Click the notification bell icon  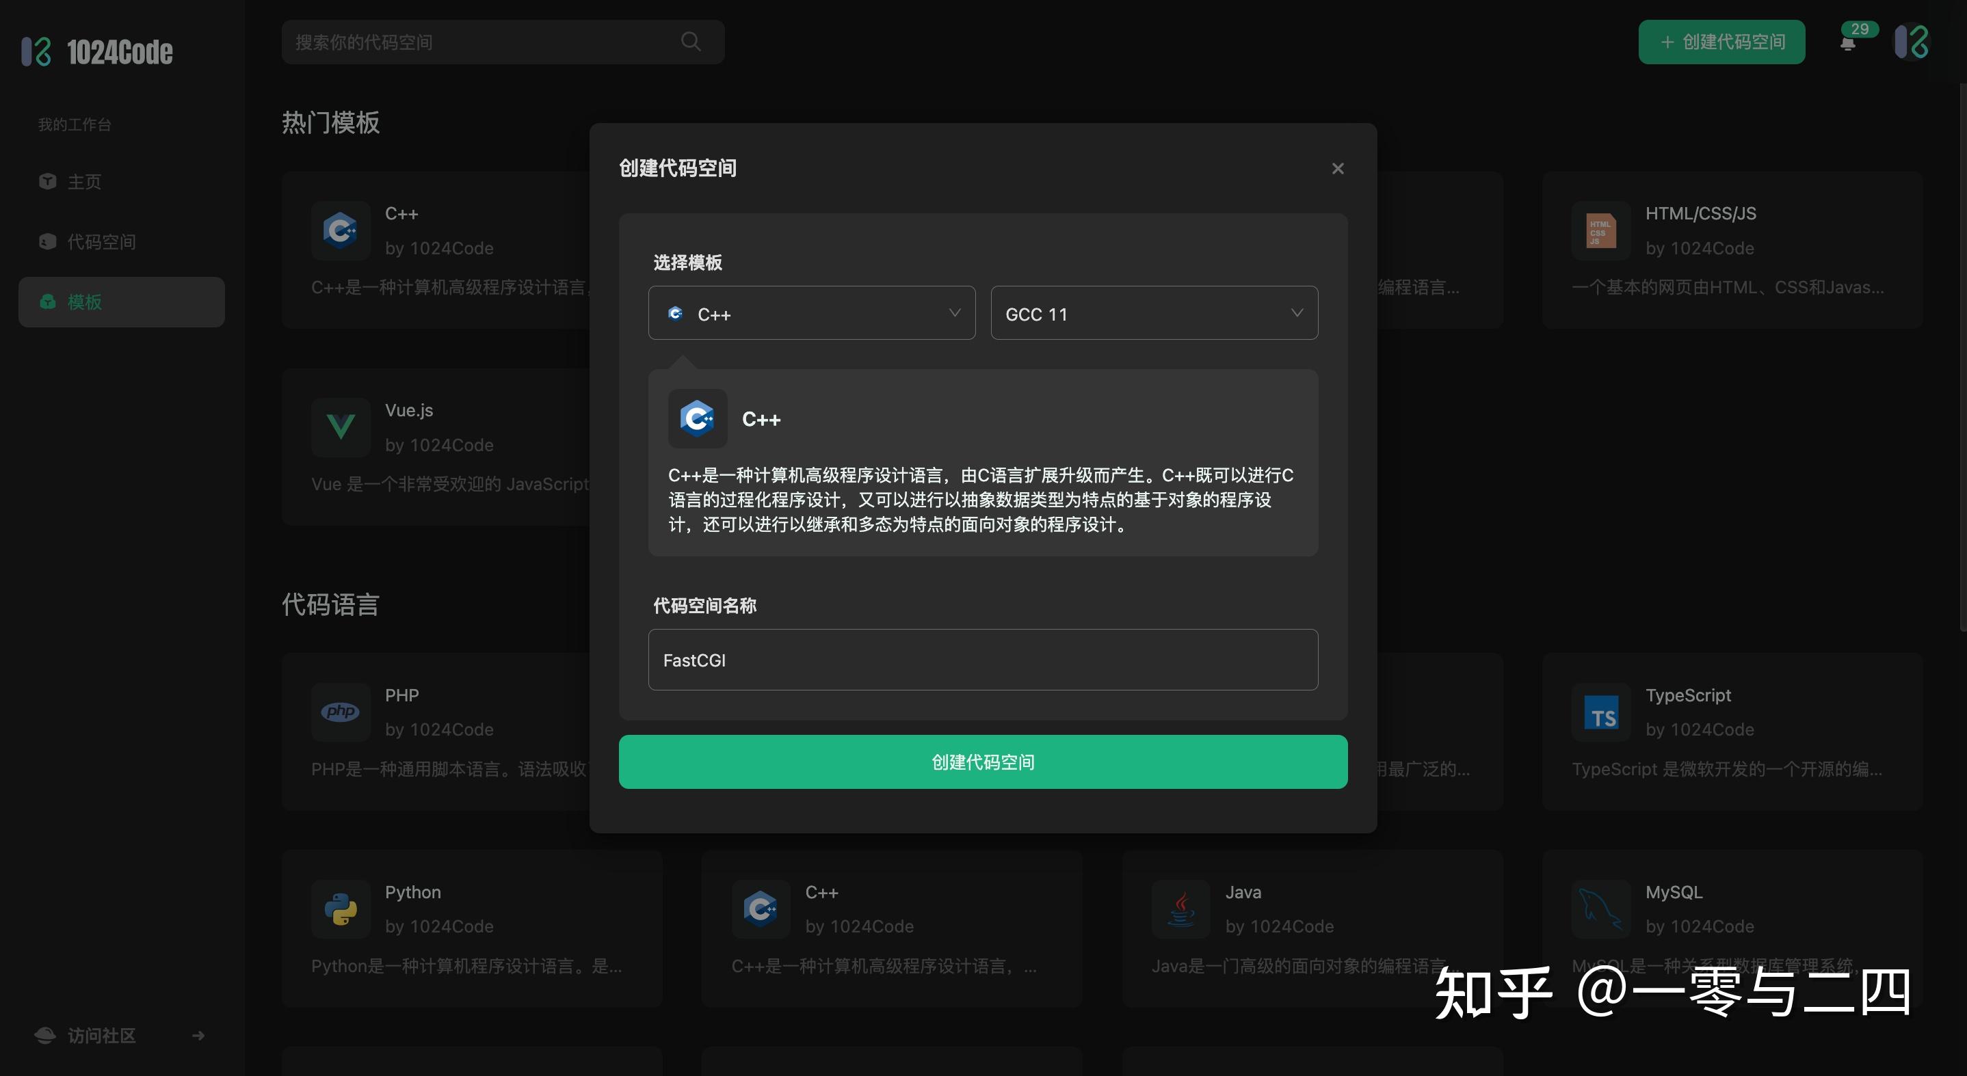click(1847, 44)
